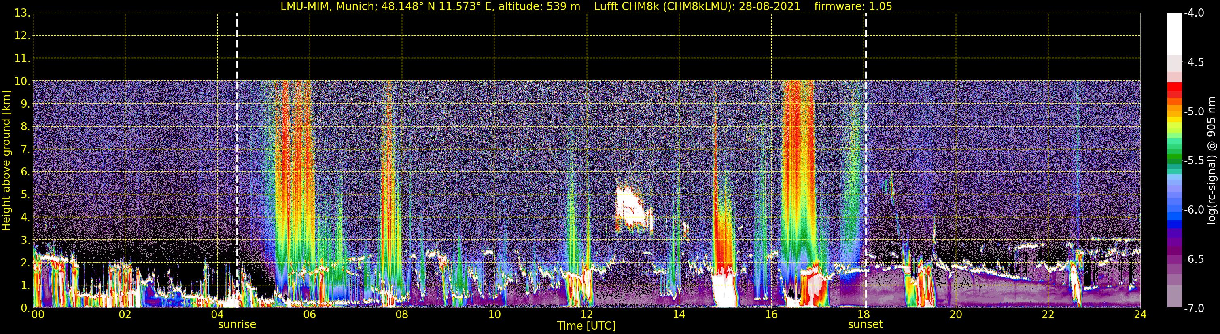Click the '9.' height tick label
The width and height of the screenshot is (1220, 334).
coord(25,104)
